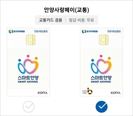Click 안양사랑상품권 text on right card

point(114,31)
